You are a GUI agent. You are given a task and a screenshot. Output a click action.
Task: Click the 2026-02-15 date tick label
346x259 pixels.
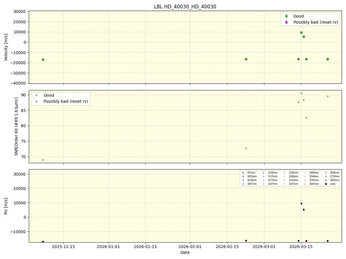point(227,247)
